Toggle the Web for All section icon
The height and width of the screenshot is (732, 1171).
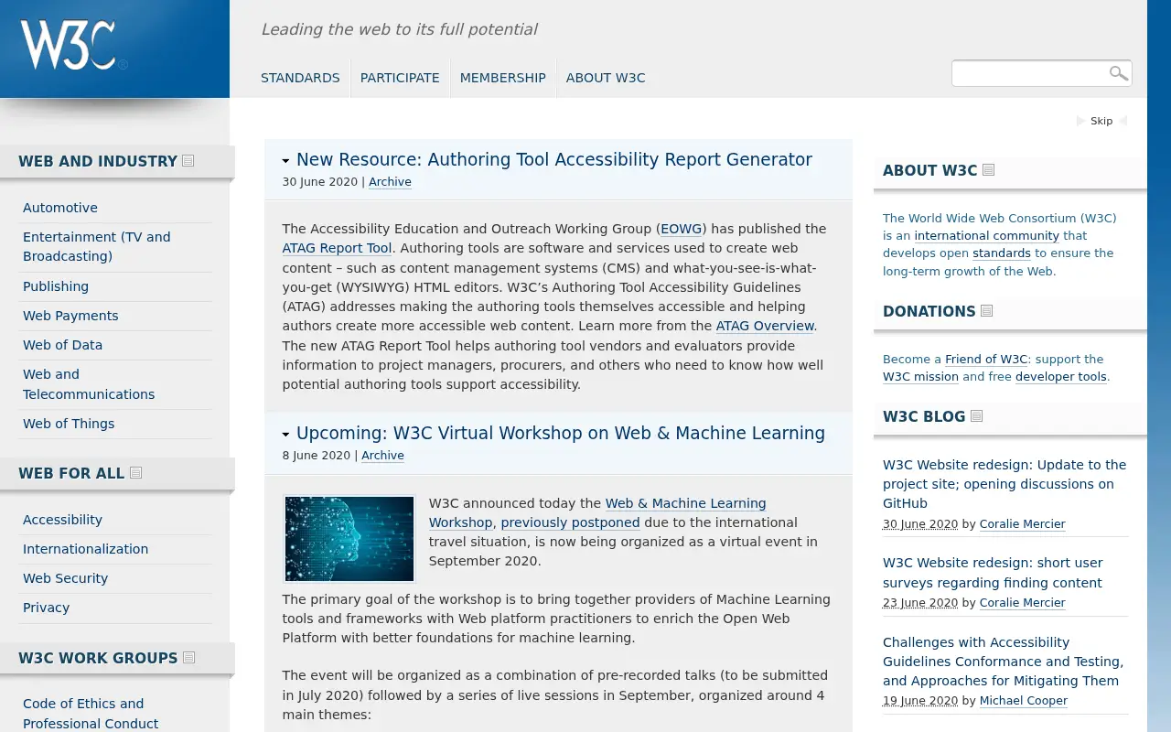point(136,473)
